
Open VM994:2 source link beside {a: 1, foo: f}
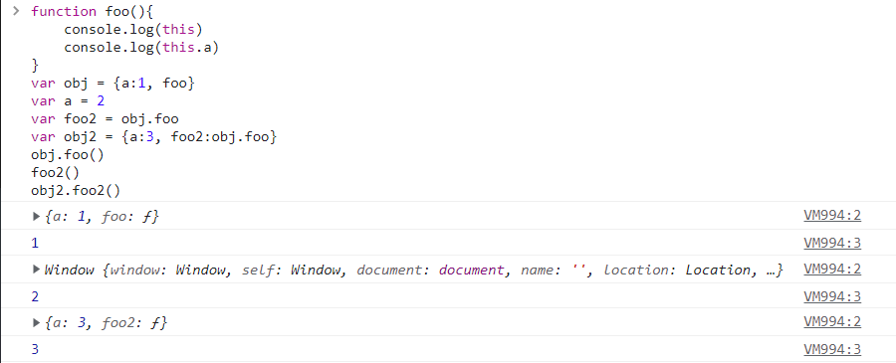832,216
